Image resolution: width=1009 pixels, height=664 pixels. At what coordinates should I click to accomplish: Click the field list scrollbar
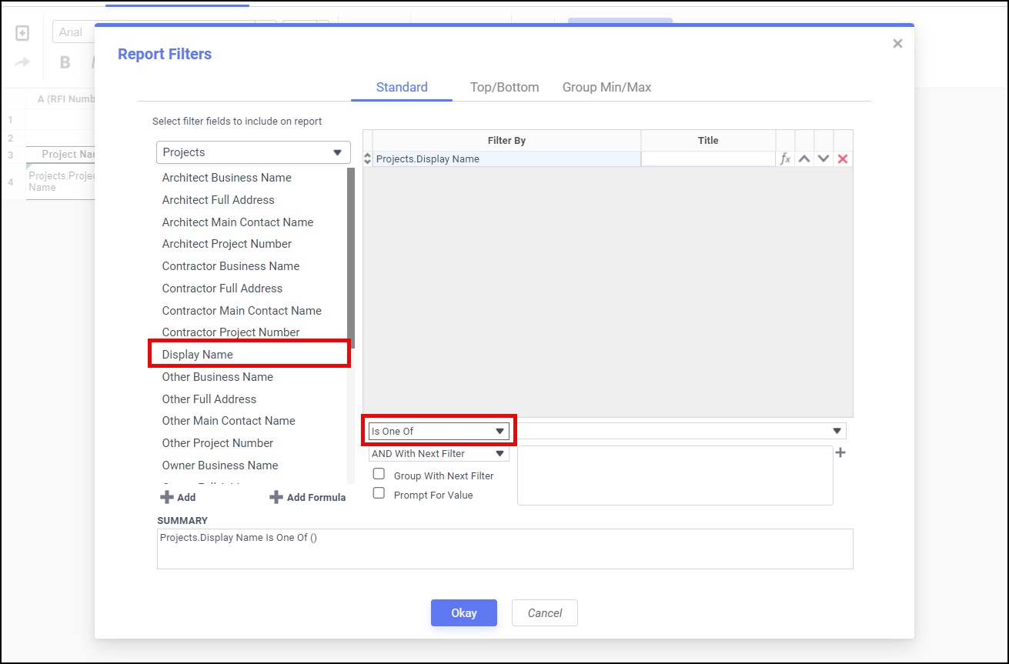pyautogui.click(x=351, y=259)
